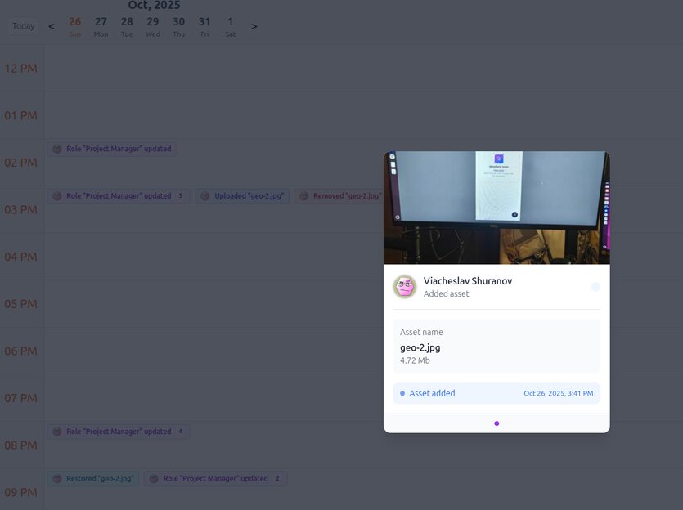Expand the "2" grouped role updates at 9 PM
Screen dimensions: 683x510
click(276, 478)
